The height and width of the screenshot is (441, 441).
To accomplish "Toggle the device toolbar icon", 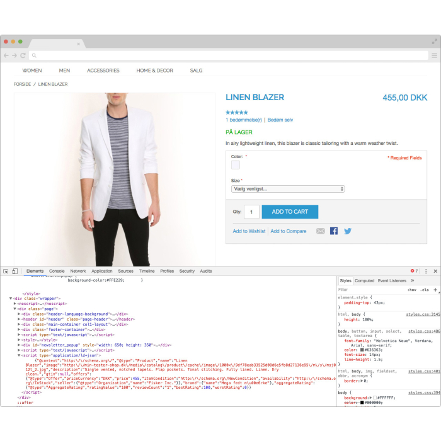I will tap(15, 271).
